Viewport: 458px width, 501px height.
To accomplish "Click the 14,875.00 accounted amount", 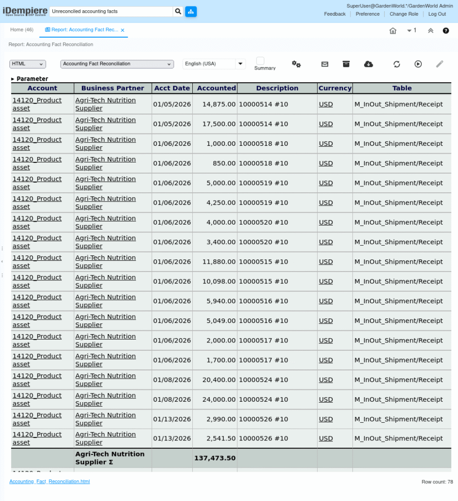I will click(x=219, y=105).
